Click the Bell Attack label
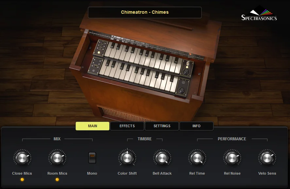 [162, 173]
